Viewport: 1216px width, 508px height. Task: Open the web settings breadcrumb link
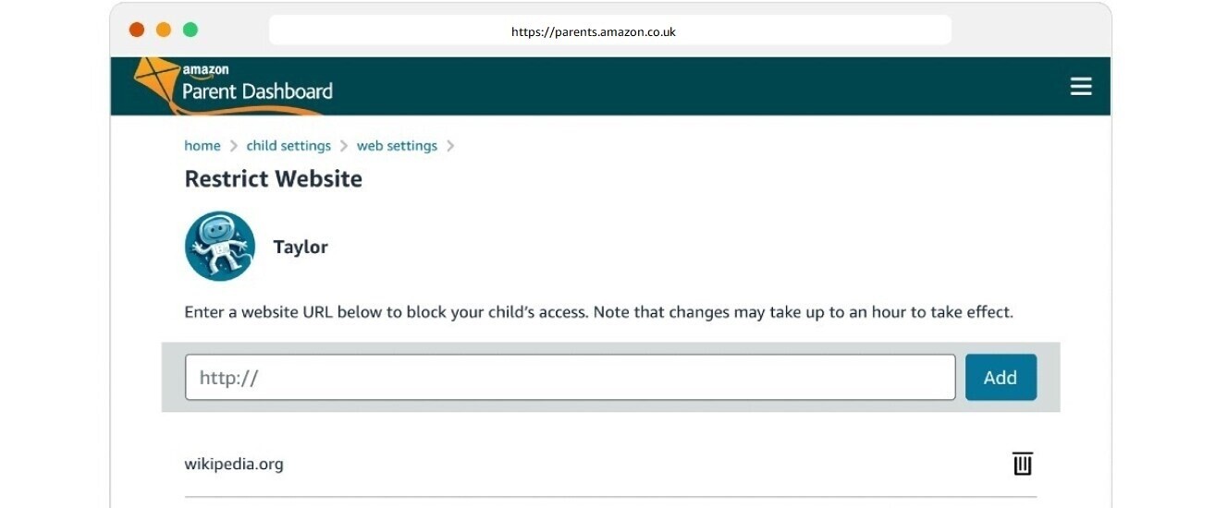pyautogui.click(x=397, y=146)
